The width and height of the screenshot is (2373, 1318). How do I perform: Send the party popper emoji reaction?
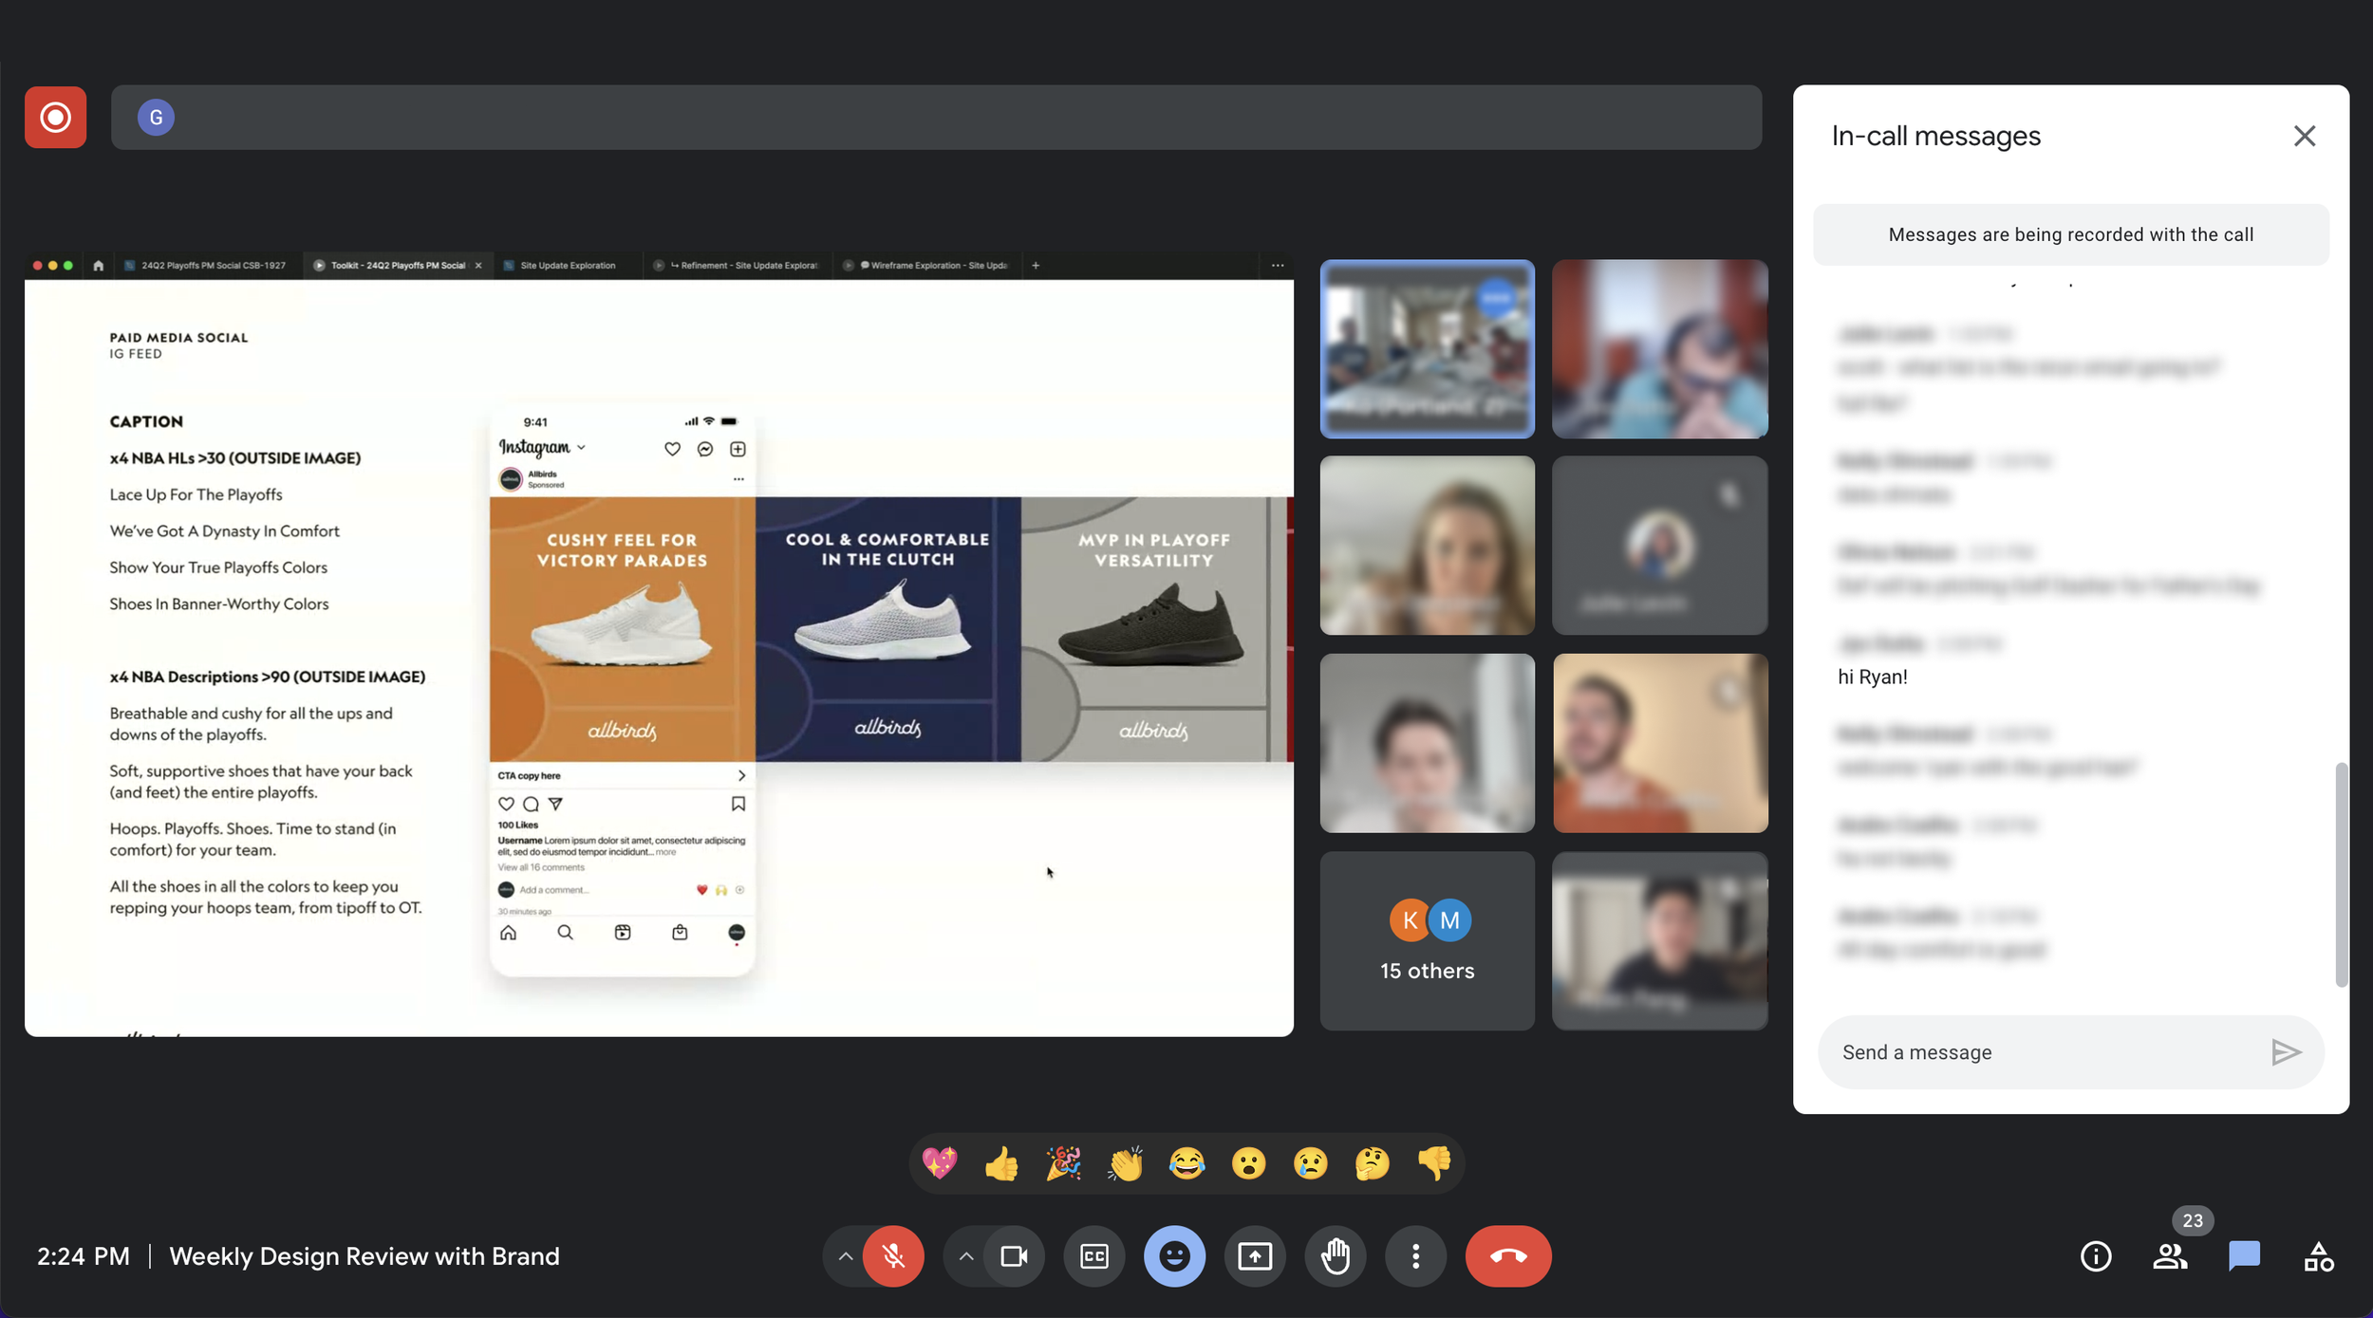point(1063,1162)
